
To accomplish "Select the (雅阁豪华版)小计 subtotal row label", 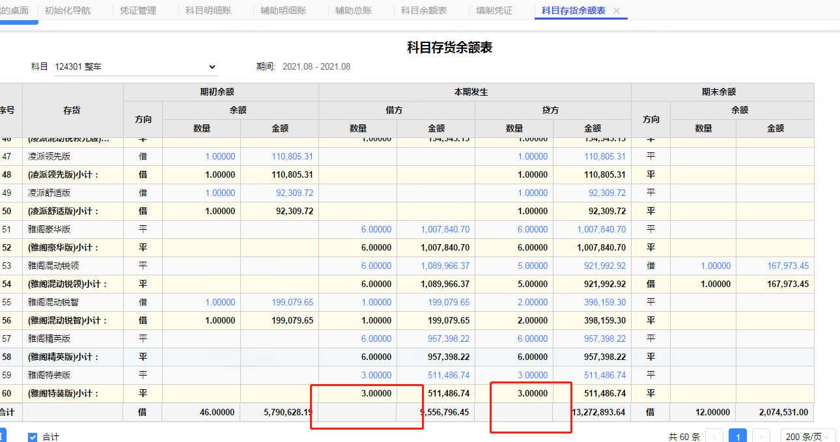I will coord(63,247).
